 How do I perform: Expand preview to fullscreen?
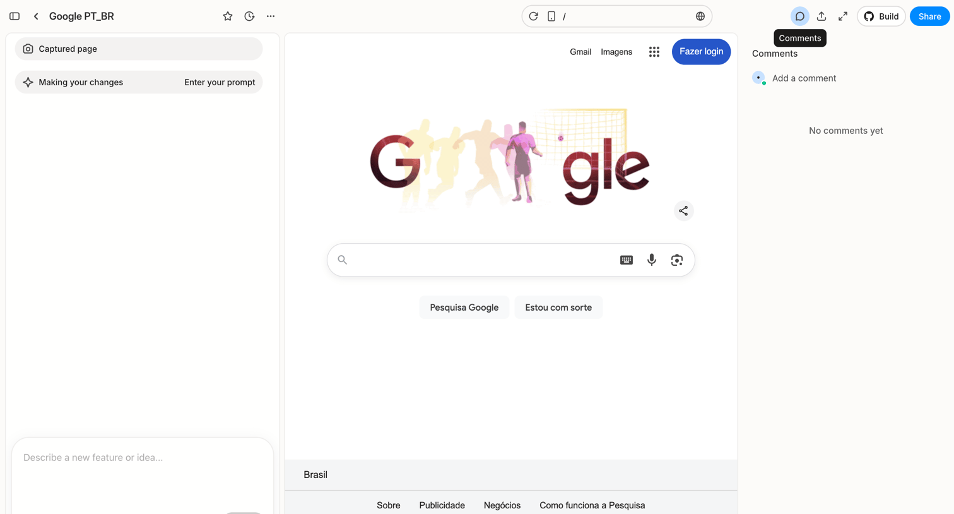pyautogui.click(x=843, y=16)
